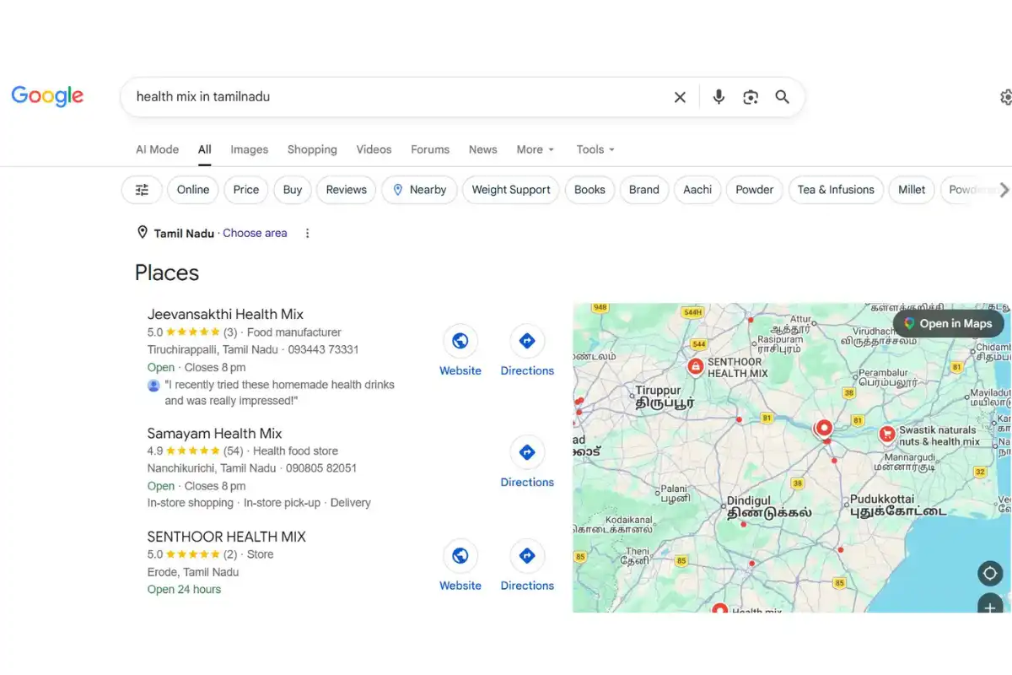This screenshot has height=675, width=1012.
Task: Open SENTHOOR HEALTH MIX listing title
Action: point(226,537)
